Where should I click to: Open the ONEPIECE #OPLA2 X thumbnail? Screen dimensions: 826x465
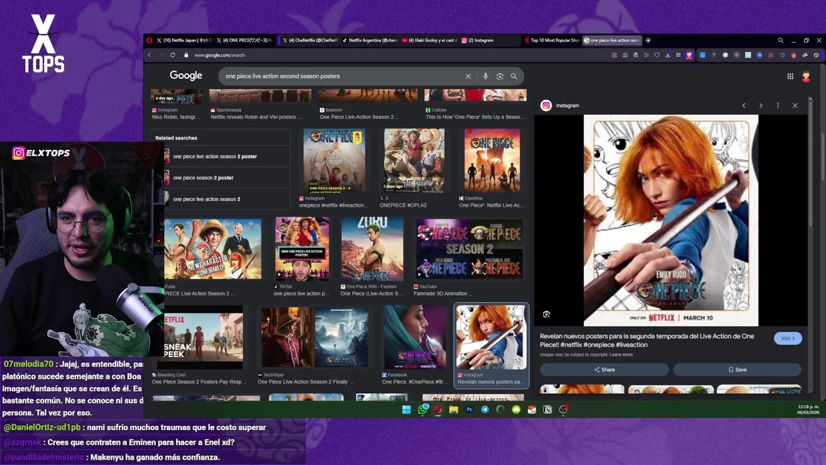click(x=414, y=160)
